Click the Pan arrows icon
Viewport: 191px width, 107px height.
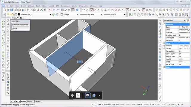tap(150, 15)
